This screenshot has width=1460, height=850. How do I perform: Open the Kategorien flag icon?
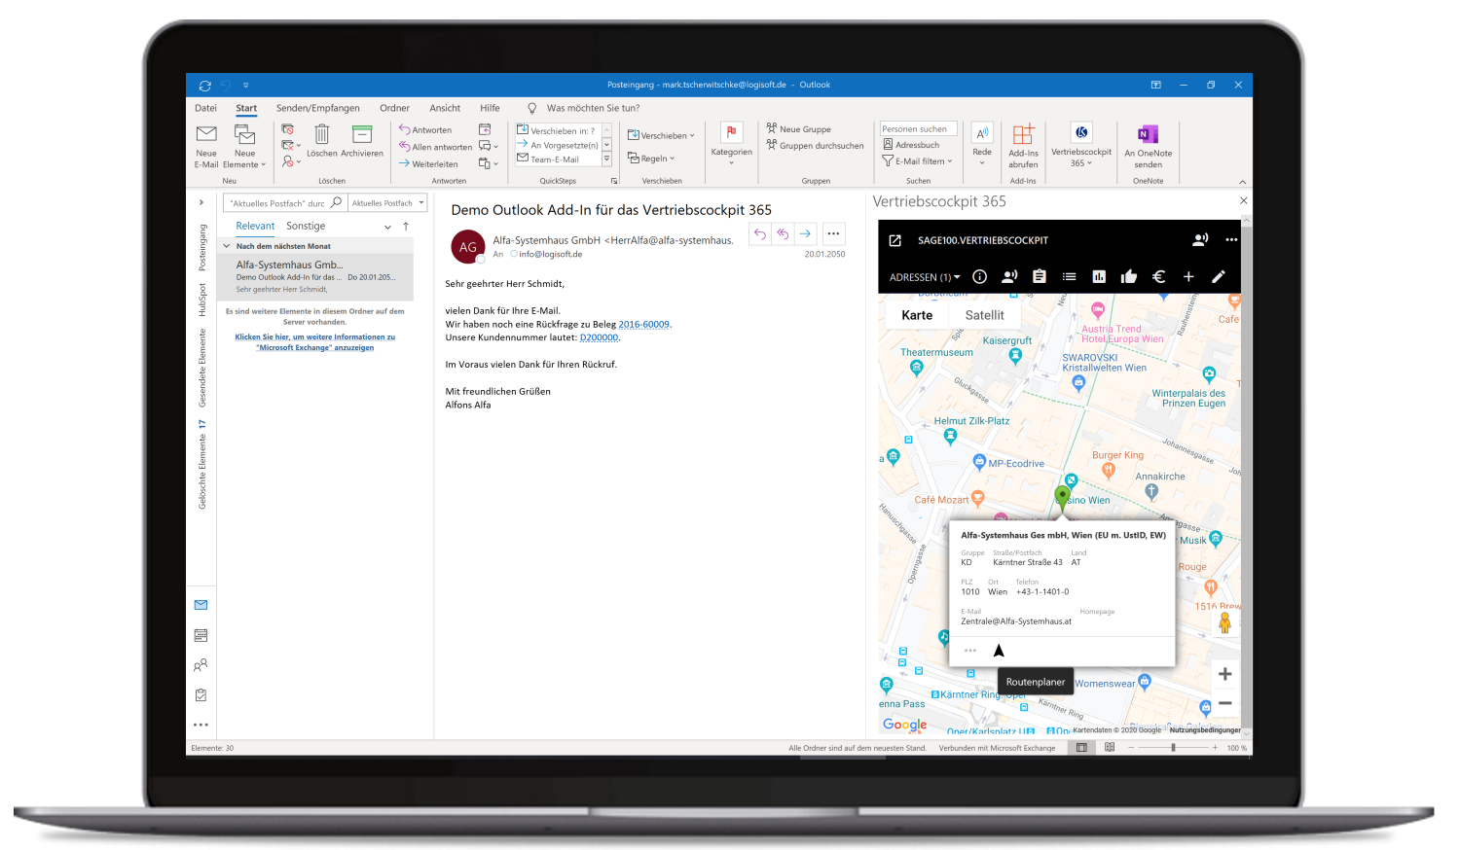tap(731, 132)
